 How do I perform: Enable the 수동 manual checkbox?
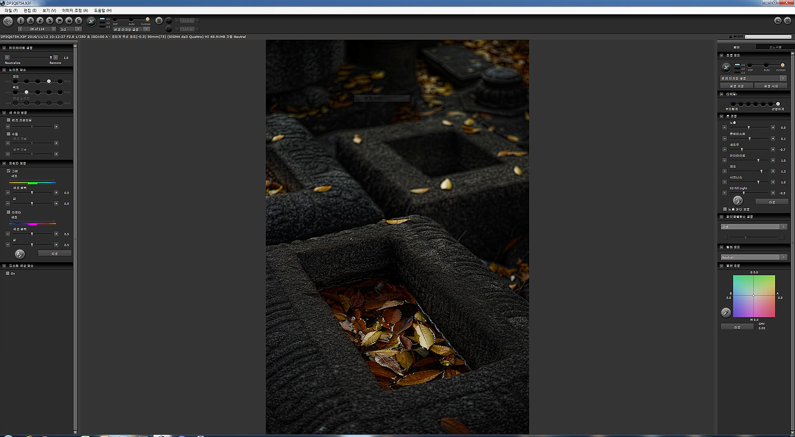(8, 134)
